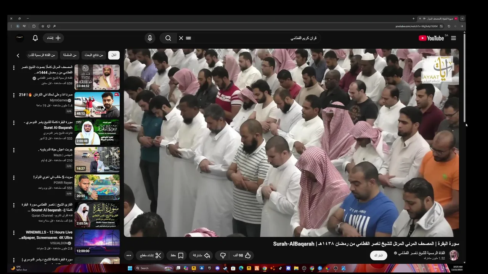Share the video via مشاركة
The image size is (488, 274).
202,255
